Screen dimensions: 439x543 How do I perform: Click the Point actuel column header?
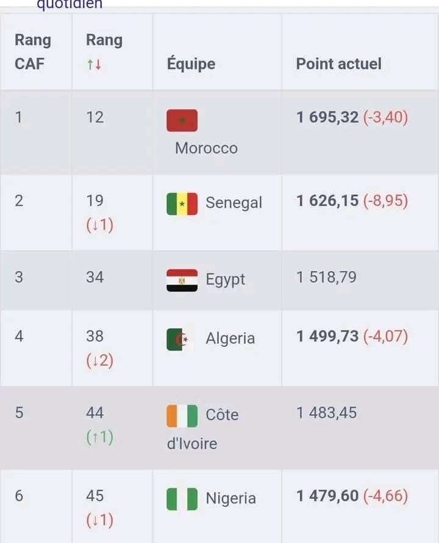click(x=338, y=64)
